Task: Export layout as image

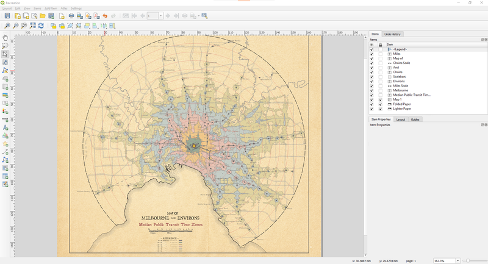Action: tap(80, 16)
